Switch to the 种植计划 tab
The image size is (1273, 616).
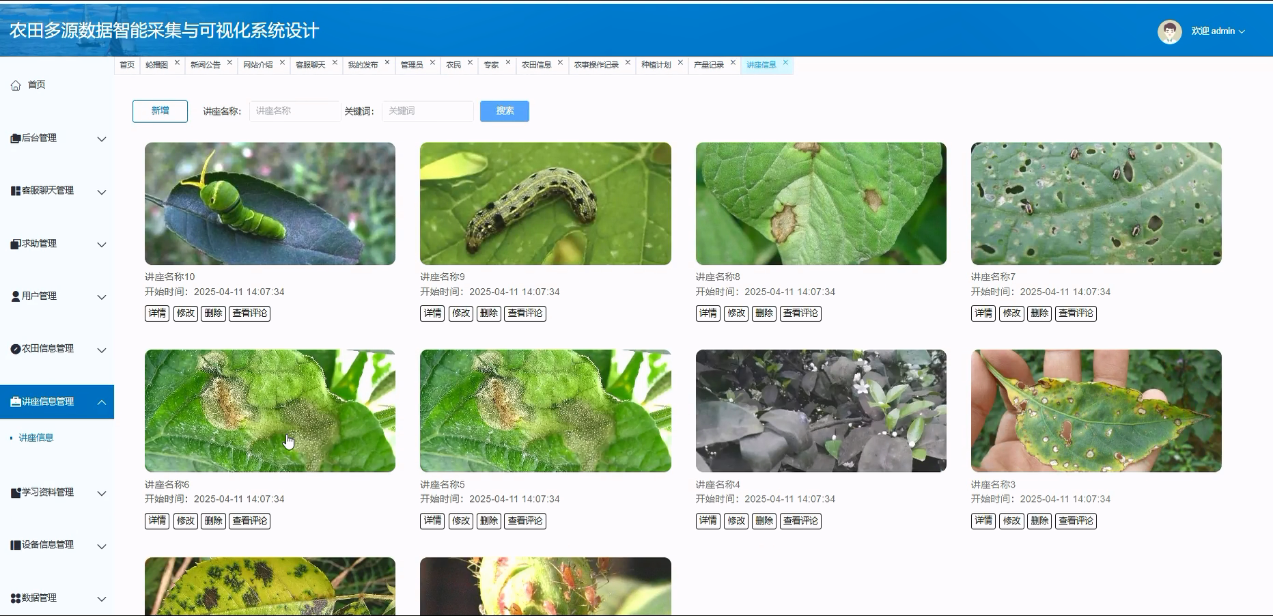pyautogui.click(x=656, y=65)
